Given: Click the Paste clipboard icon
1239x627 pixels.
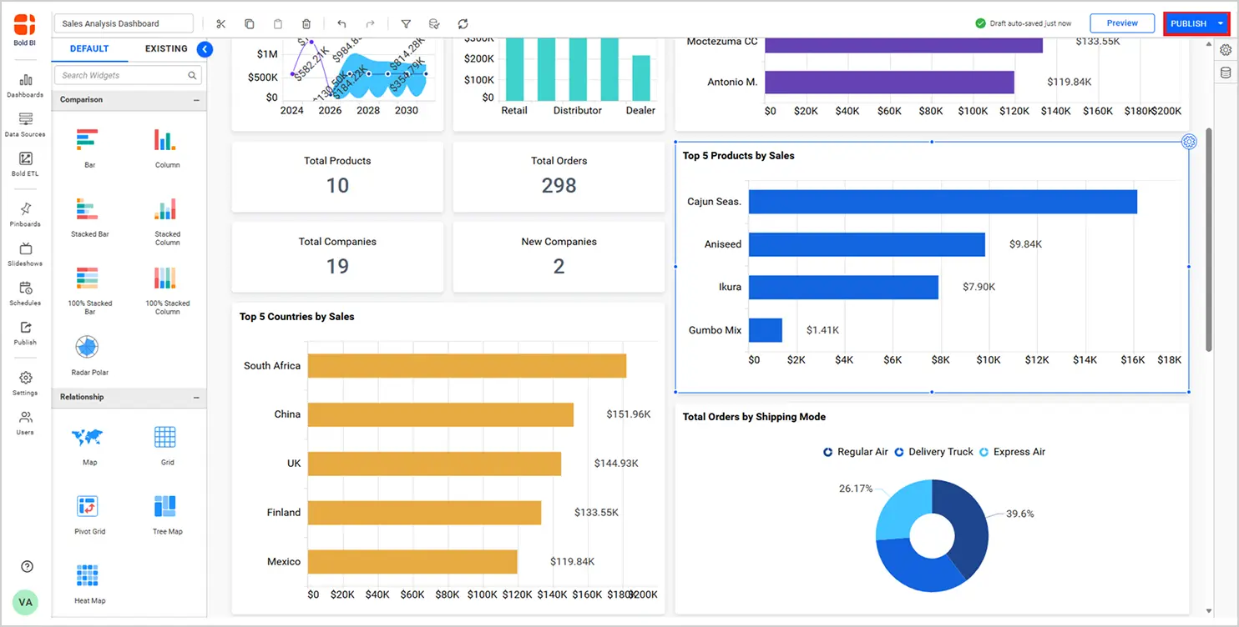Looking at the screenshot, I should pos(278,24).
